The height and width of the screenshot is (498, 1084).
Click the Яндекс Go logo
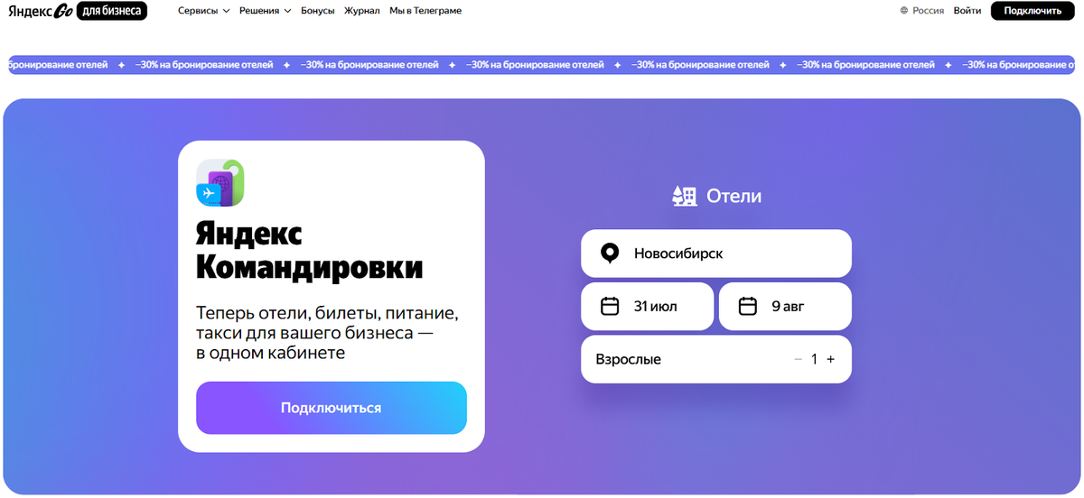pyautogui.click(x=41, y=11)
